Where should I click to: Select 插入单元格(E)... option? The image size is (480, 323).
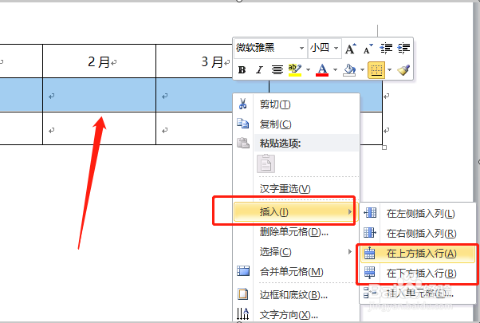pyautogui.click(x=418, y=293)
